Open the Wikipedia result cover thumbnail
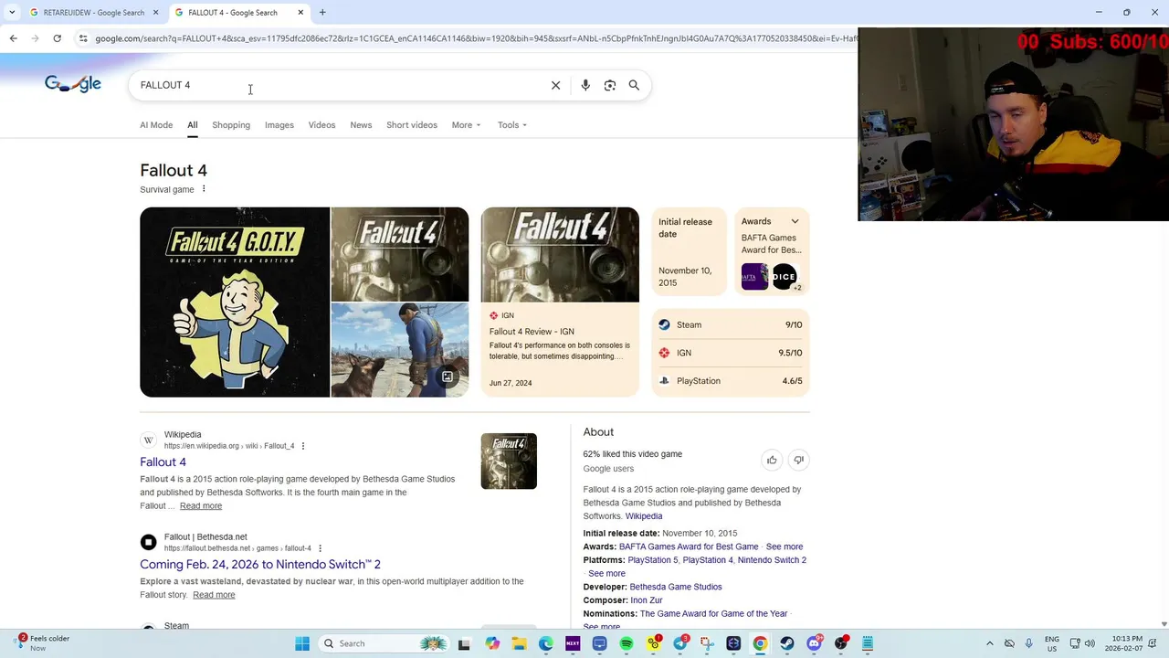The height and width of the screenshot is (658, 1169). click(x=509, y=462)
